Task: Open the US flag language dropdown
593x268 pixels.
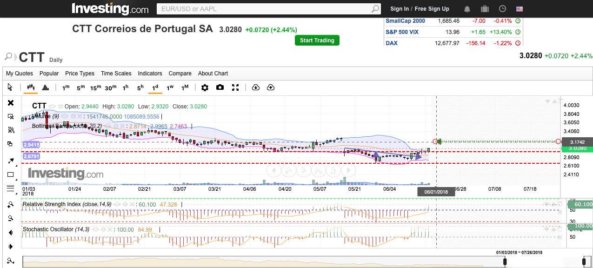Action: point(520,9)
